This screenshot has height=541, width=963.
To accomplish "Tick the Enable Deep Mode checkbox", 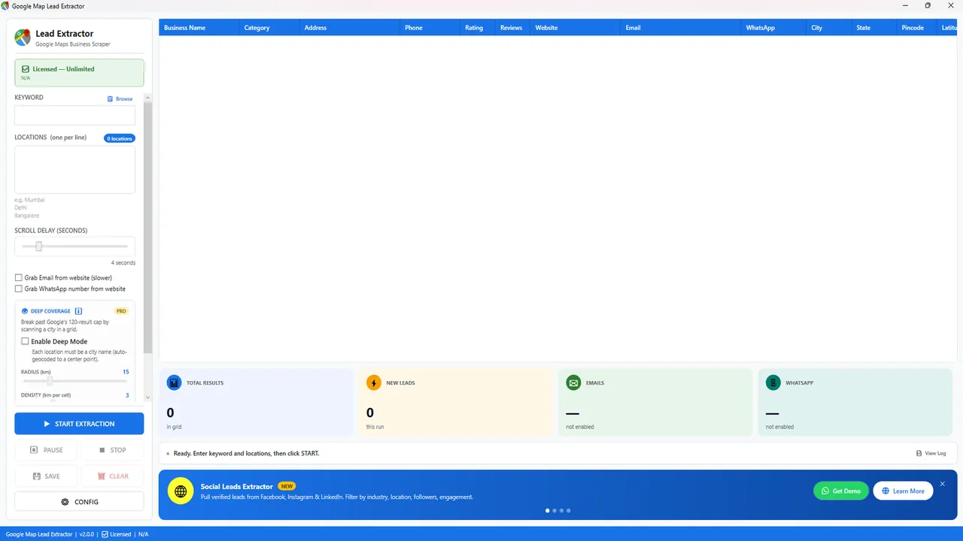I will 25,341.
